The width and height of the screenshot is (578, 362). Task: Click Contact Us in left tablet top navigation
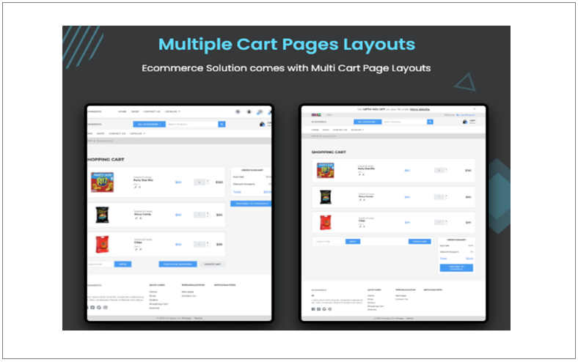[x=152, y=111]
